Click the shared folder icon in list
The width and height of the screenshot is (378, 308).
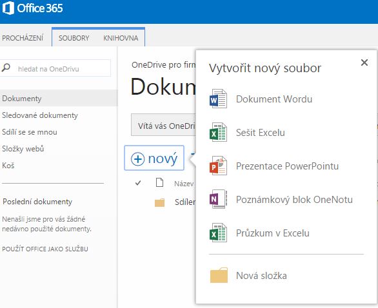159,202
